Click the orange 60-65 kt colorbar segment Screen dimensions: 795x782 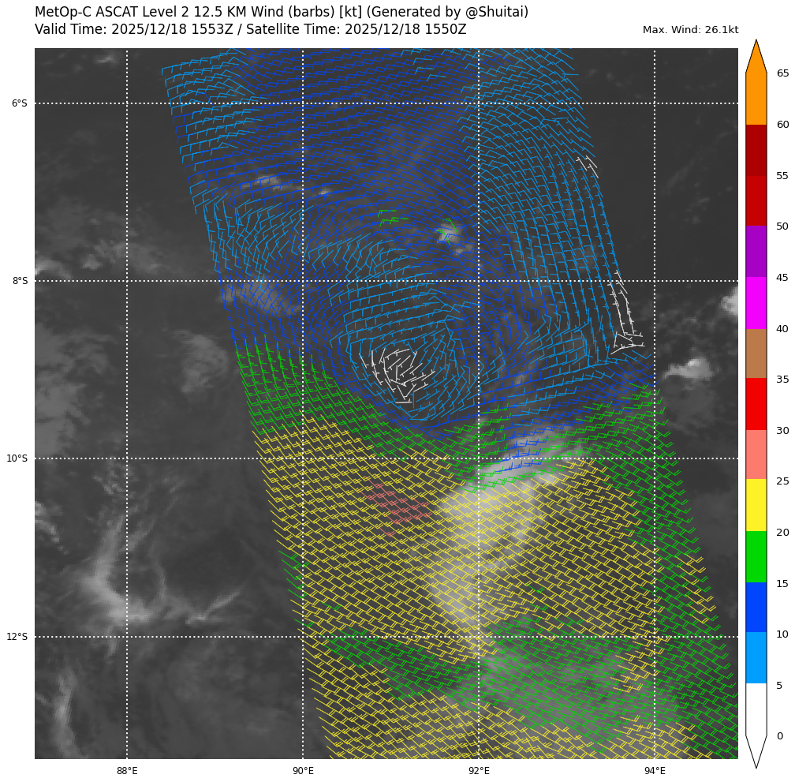pyautogui.click(x=756, y=99)
